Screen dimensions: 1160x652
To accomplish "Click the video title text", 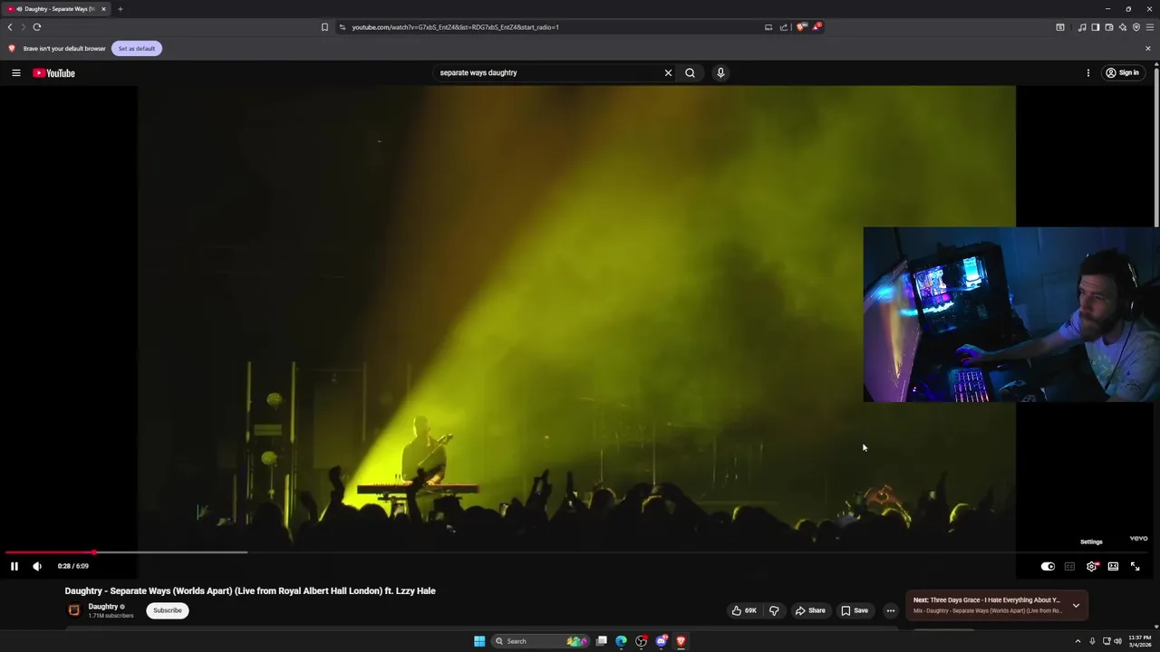I will [250, 590].
